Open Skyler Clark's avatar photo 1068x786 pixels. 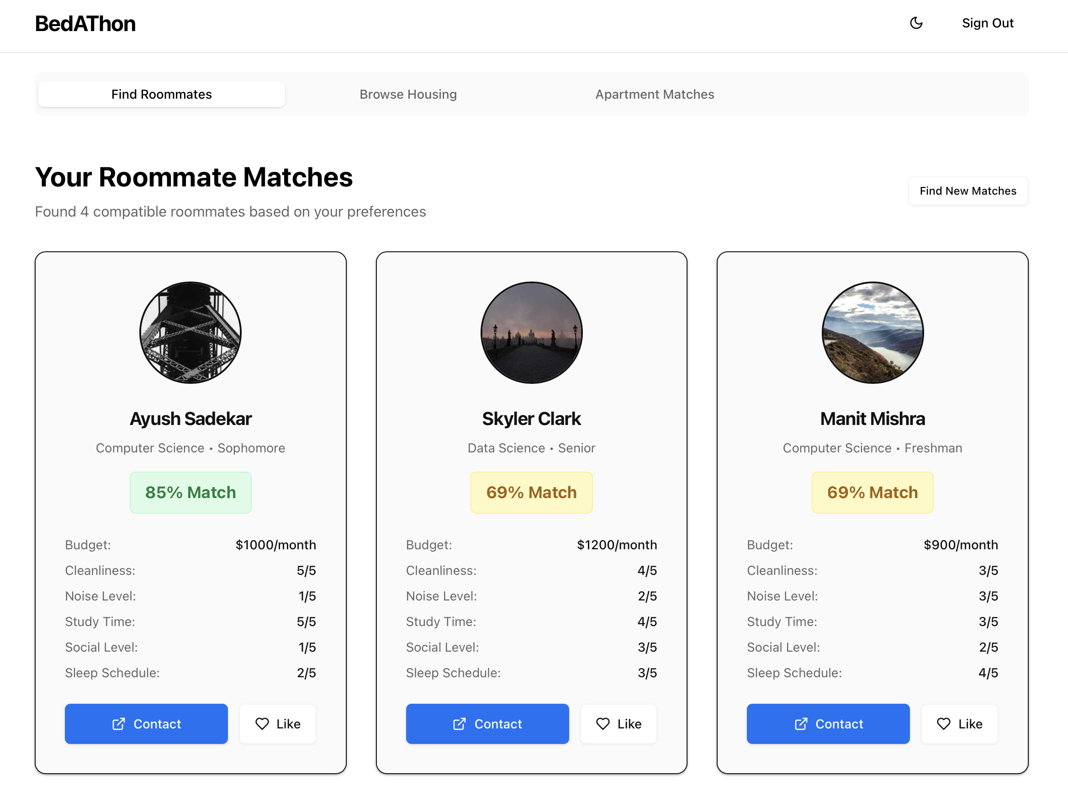(x=531, y=333)
